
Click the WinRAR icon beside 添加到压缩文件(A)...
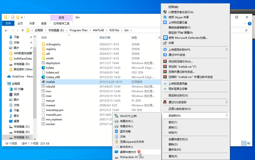165,62
